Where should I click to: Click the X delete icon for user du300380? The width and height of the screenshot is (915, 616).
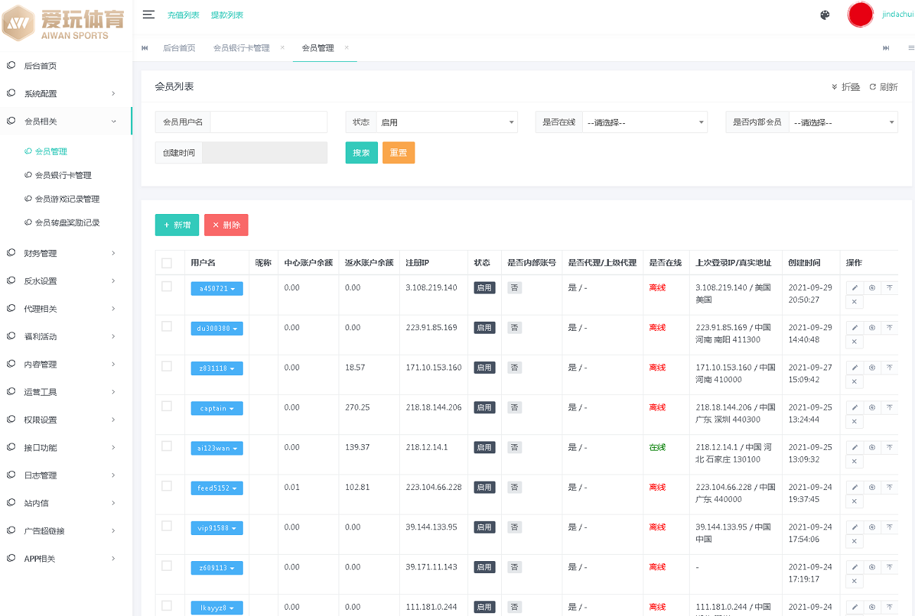854,342
